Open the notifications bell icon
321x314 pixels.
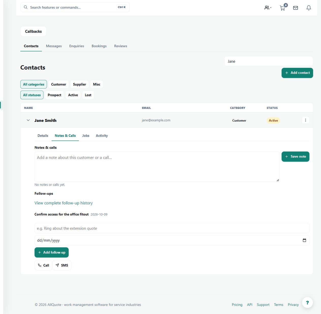[309, 8]
